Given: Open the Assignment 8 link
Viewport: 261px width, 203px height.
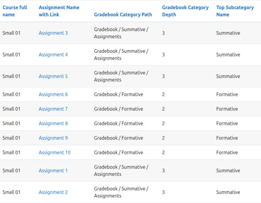Looking at the screenshot, I should point(53,123).
